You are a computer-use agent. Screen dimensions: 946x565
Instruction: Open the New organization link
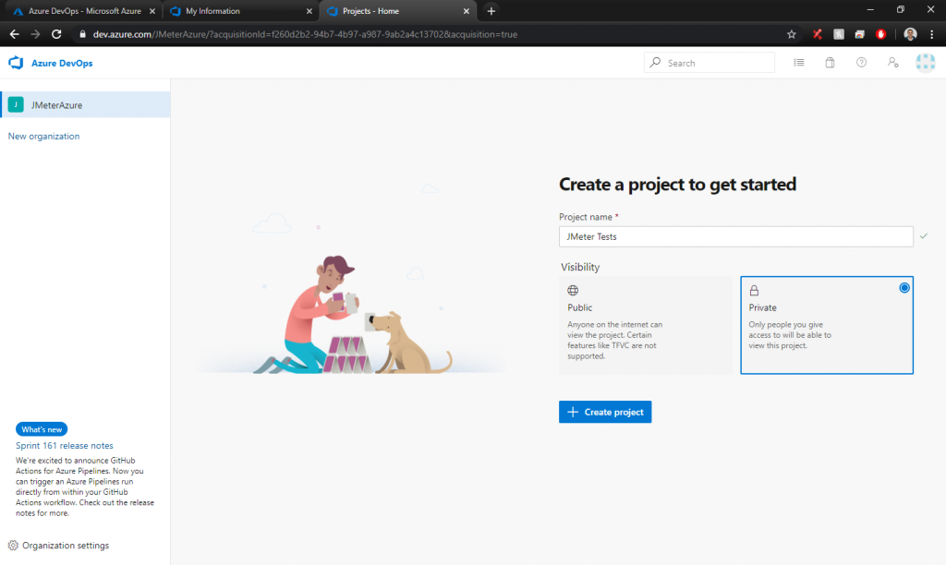tap(43, 137)
